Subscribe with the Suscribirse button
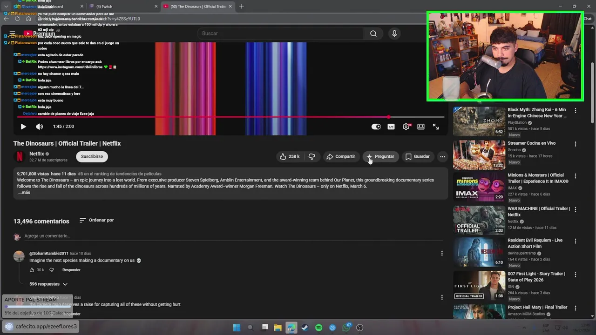Image resolution: width=596 pixels, height=335 pixels. click(92, 156)
